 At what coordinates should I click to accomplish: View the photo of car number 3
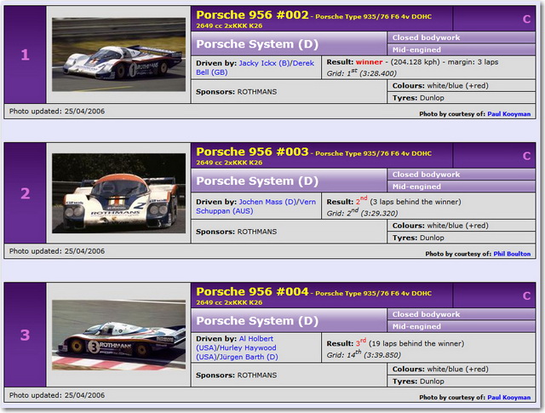119,336
